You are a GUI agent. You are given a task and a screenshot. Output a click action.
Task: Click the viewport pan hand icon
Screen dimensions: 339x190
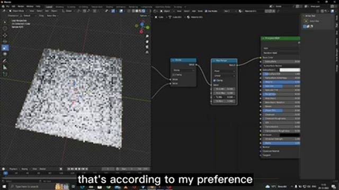tap(147, 42)
